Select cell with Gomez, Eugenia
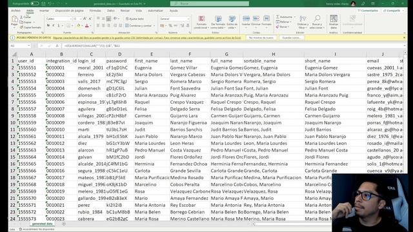 274,68
